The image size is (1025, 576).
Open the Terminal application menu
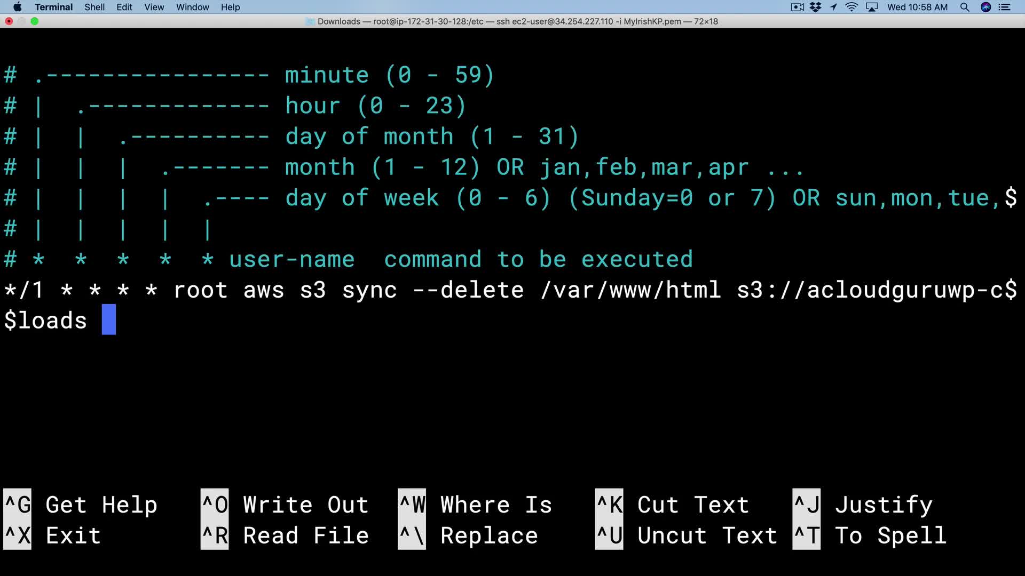(53, 7)
